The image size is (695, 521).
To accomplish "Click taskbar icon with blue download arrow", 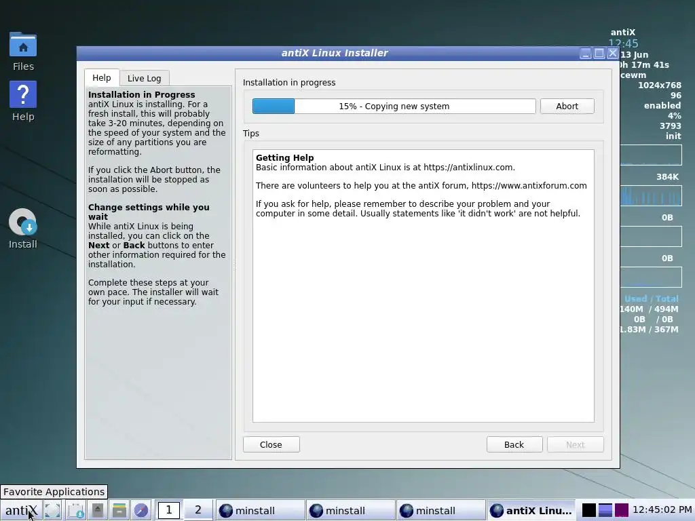I will pos(76,510).
